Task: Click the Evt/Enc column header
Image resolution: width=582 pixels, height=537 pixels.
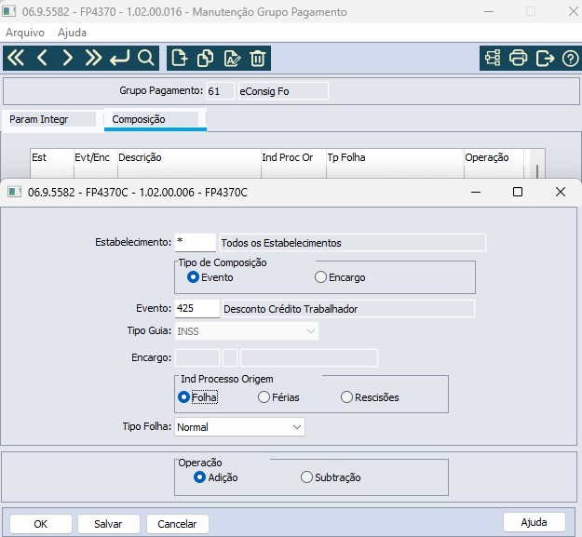Action: coord(96,157)
